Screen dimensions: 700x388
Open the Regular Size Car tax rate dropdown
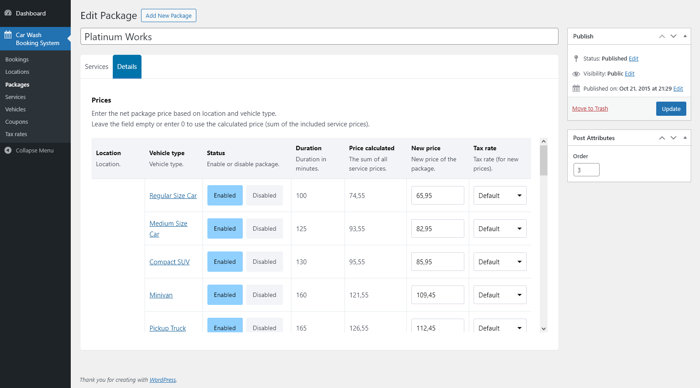[500, 195]
